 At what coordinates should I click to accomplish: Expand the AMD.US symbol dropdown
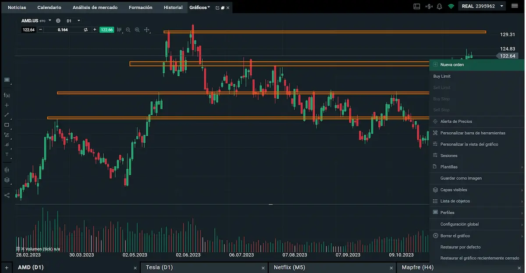click(x=50, y=21)
